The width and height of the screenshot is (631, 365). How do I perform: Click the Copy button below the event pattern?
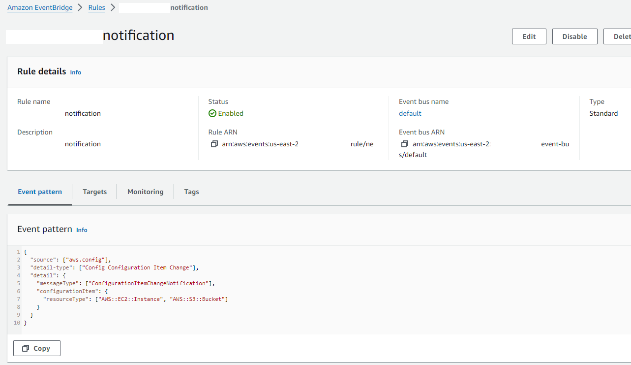click(x=37, y=348)
